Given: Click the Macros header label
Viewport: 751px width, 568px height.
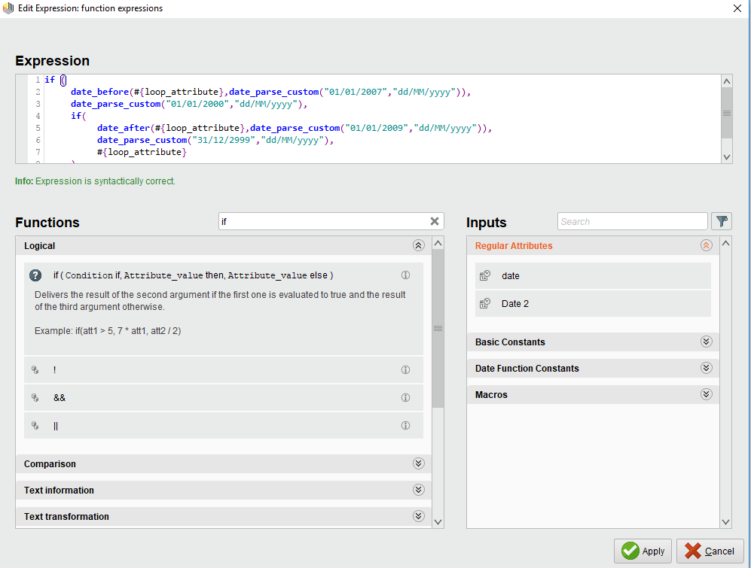Looking at the screenshot, I should pos(491,395).
